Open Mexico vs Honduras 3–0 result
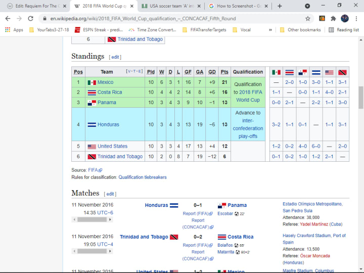The height and width of the screenshot is (273, 364). (x=316, y=82)
